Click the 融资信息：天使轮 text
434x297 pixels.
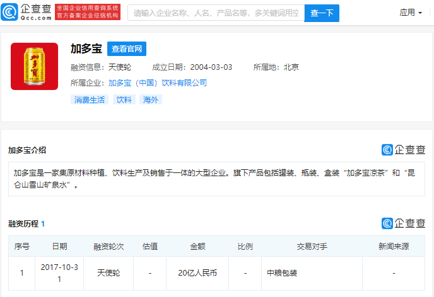tap(101, 67)
